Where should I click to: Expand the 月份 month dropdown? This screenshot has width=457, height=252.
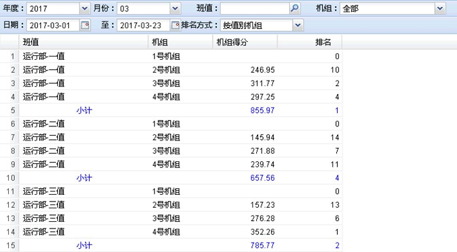tap(175, 9)
